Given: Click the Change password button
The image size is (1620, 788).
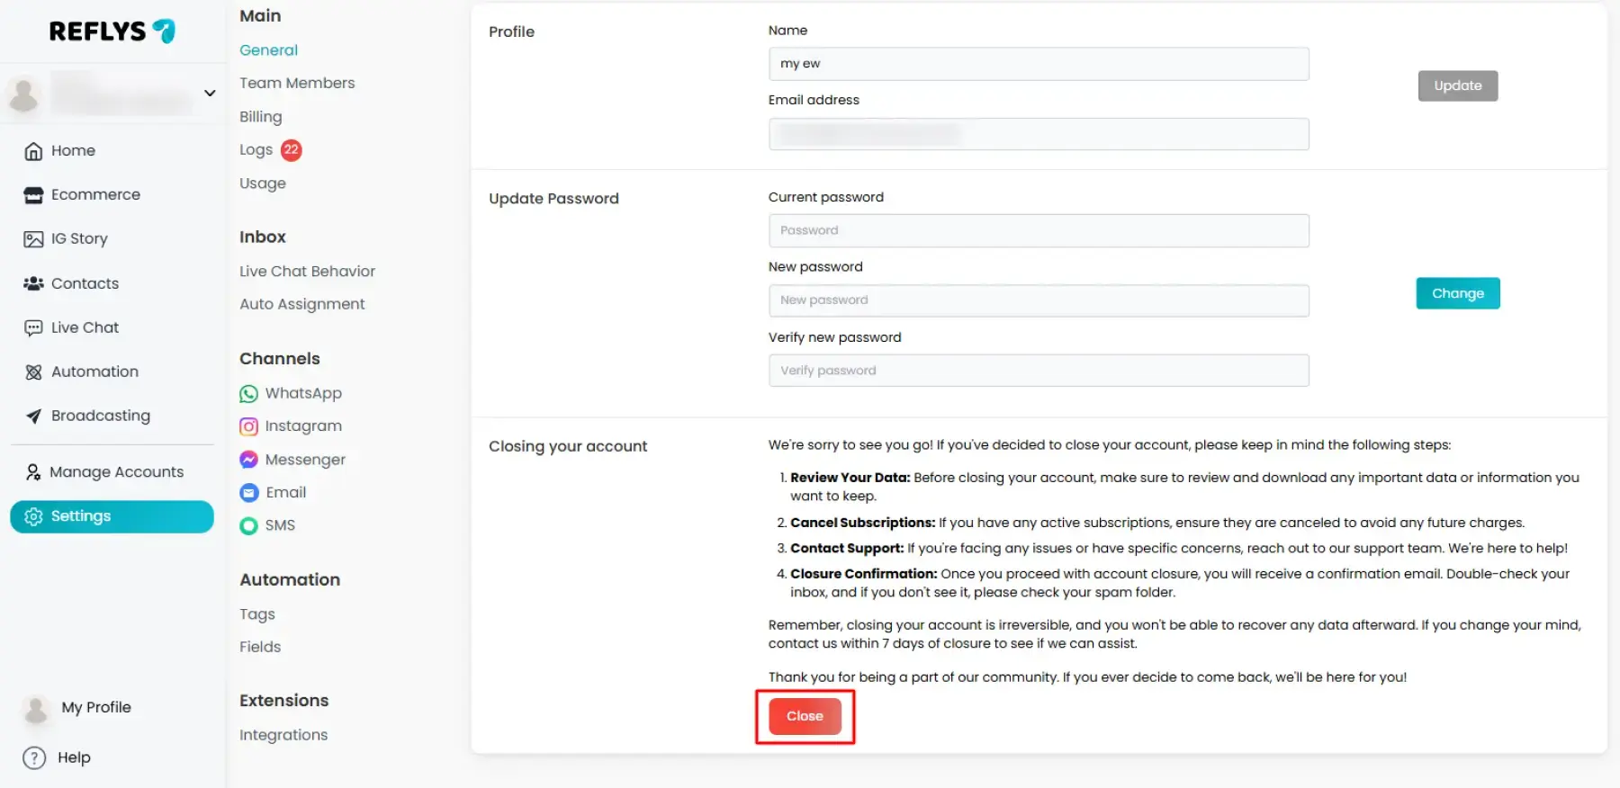Looking at the screenshot, I should pos(1457,293).
